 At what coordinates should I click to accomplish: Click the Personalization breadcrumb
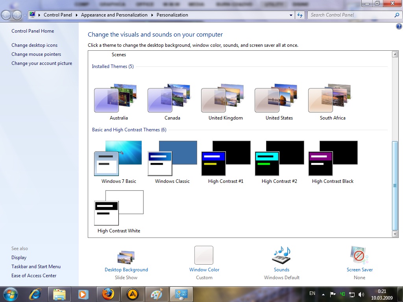click(x=172, y=15)
